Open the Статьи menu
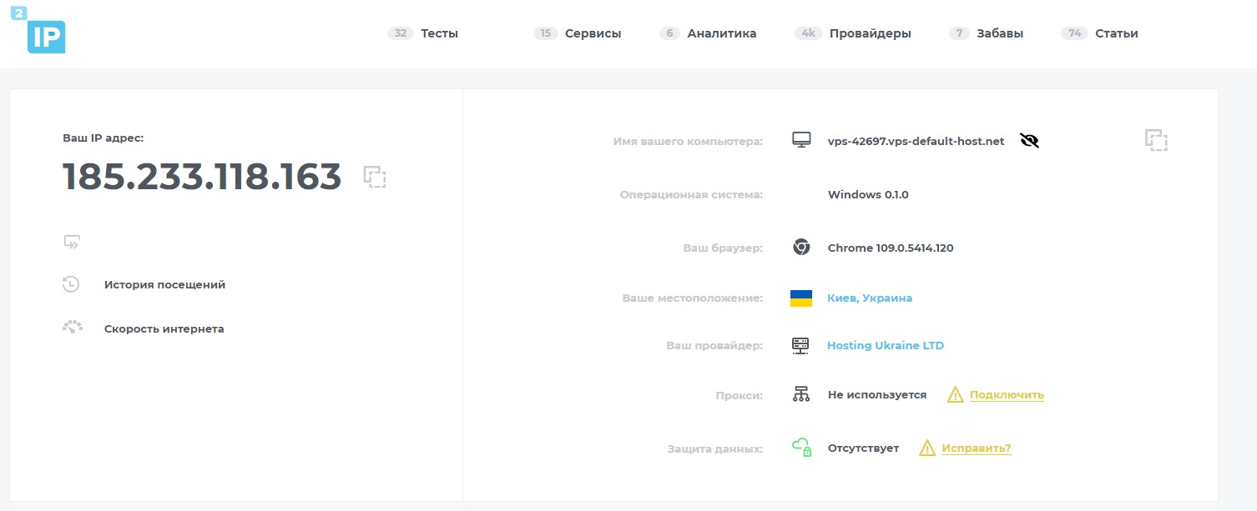Image resolution: width=1257 pixels, height=511 pixels. (1116, 33)
